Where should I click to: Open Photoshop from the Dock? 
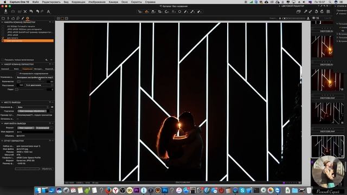pos(165,190)
